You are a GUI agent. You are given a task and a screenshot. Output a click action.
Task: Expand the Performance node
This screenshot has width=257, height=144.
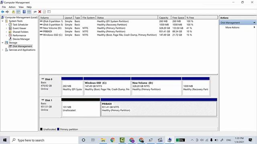[6, 36]
